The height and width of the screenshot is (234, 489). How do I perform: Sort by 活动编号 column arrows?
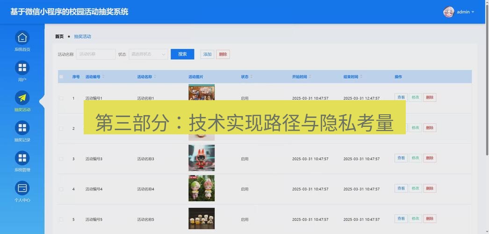tap(103, 77)
